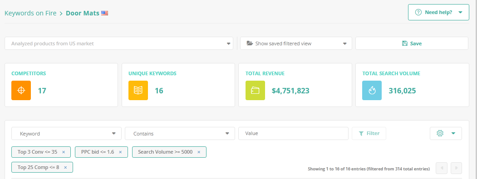Screen dimensions: 477x179
Task: Click the orange Competitors target icon
Action: 21,90
